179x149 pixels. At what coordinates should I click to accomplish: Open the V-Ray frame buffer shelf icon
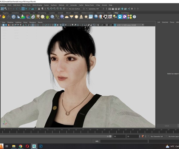[x=110, y=17]
